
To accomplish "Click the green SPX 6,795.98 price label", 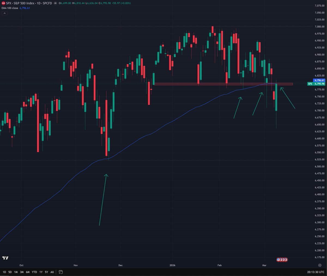I will [316, 84].
